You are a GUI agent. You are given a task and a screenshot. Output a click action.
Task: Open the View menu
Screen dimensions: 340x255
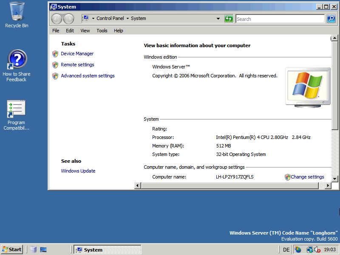tap(85, 31)
